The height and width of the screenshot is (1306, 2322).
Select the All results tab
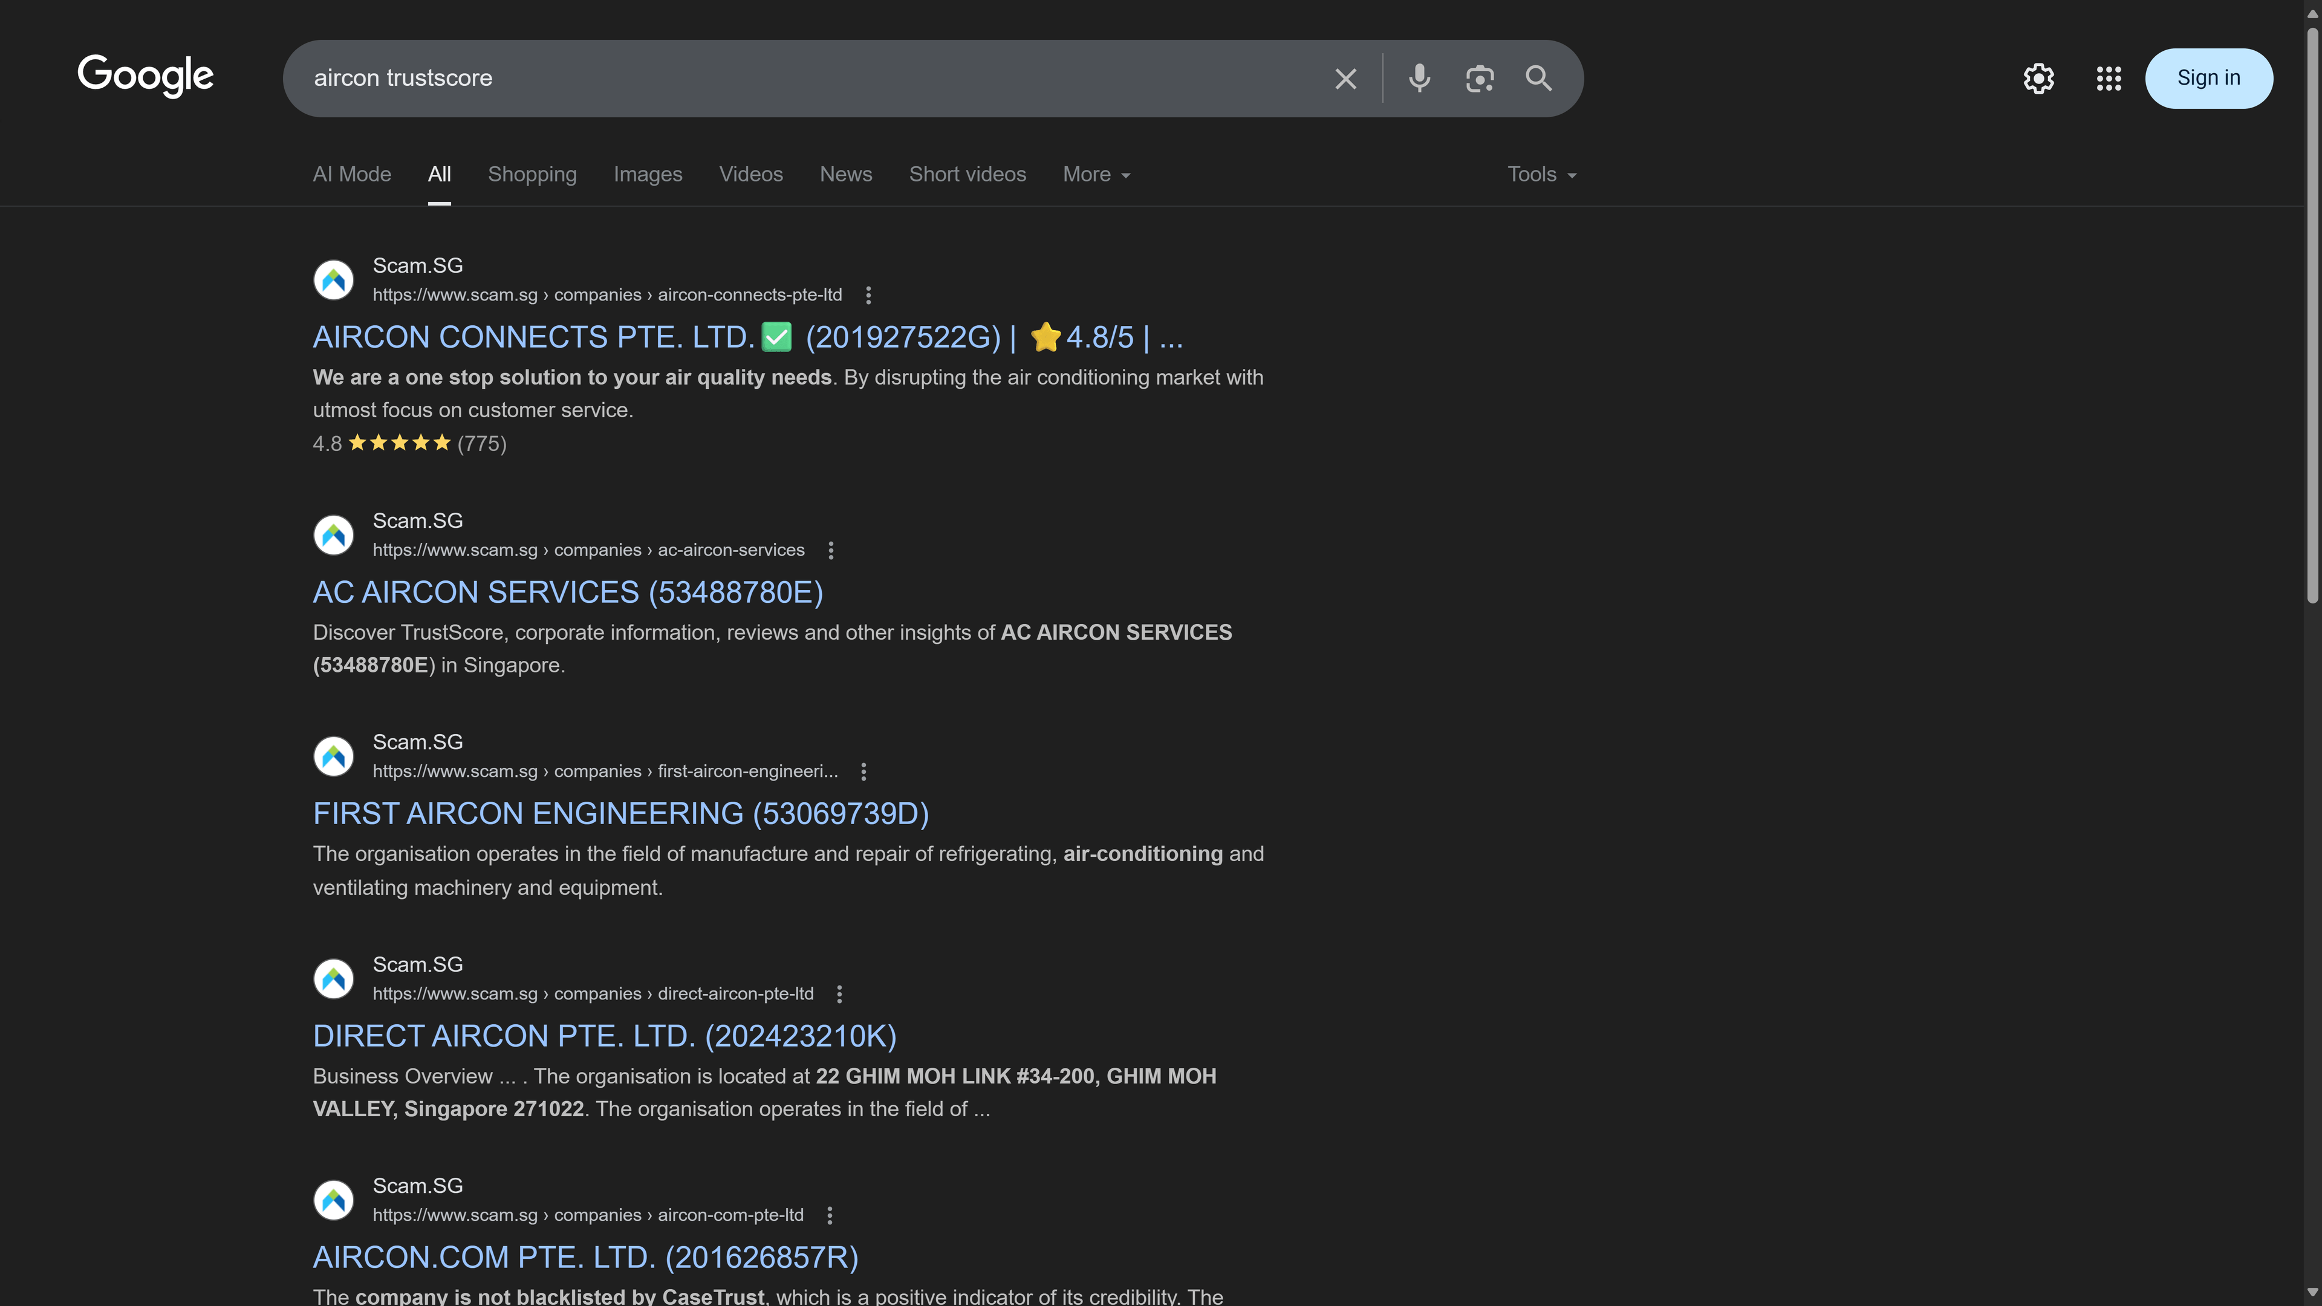439,175
